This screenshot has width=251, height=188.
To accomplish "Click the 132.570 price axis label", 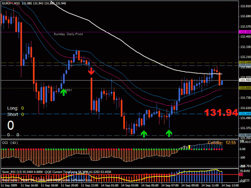I will [x=245, y=26].
